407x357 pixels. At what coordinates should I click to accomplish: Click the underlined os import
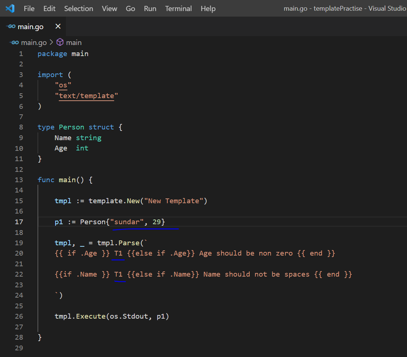[63, 85]
